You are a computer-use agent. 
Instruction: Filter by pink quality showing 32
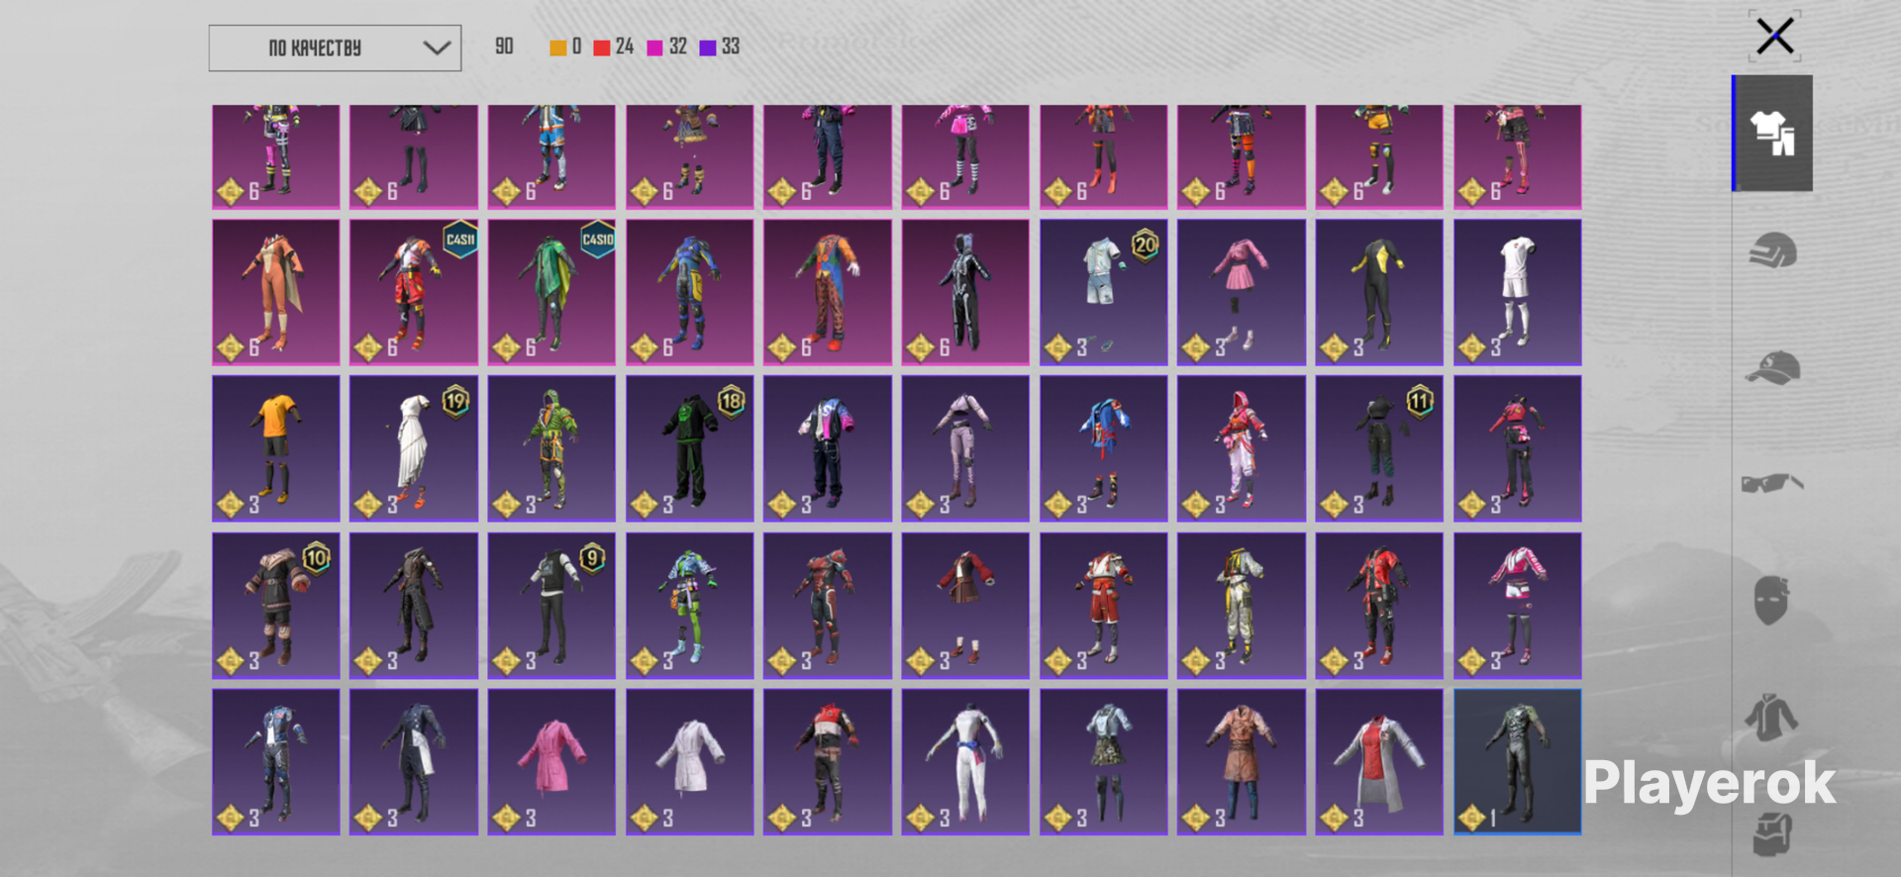point(666,47)
